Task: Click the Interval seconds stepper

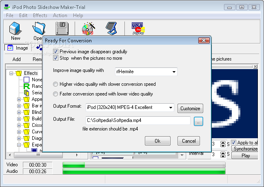Action: [223, 154]
